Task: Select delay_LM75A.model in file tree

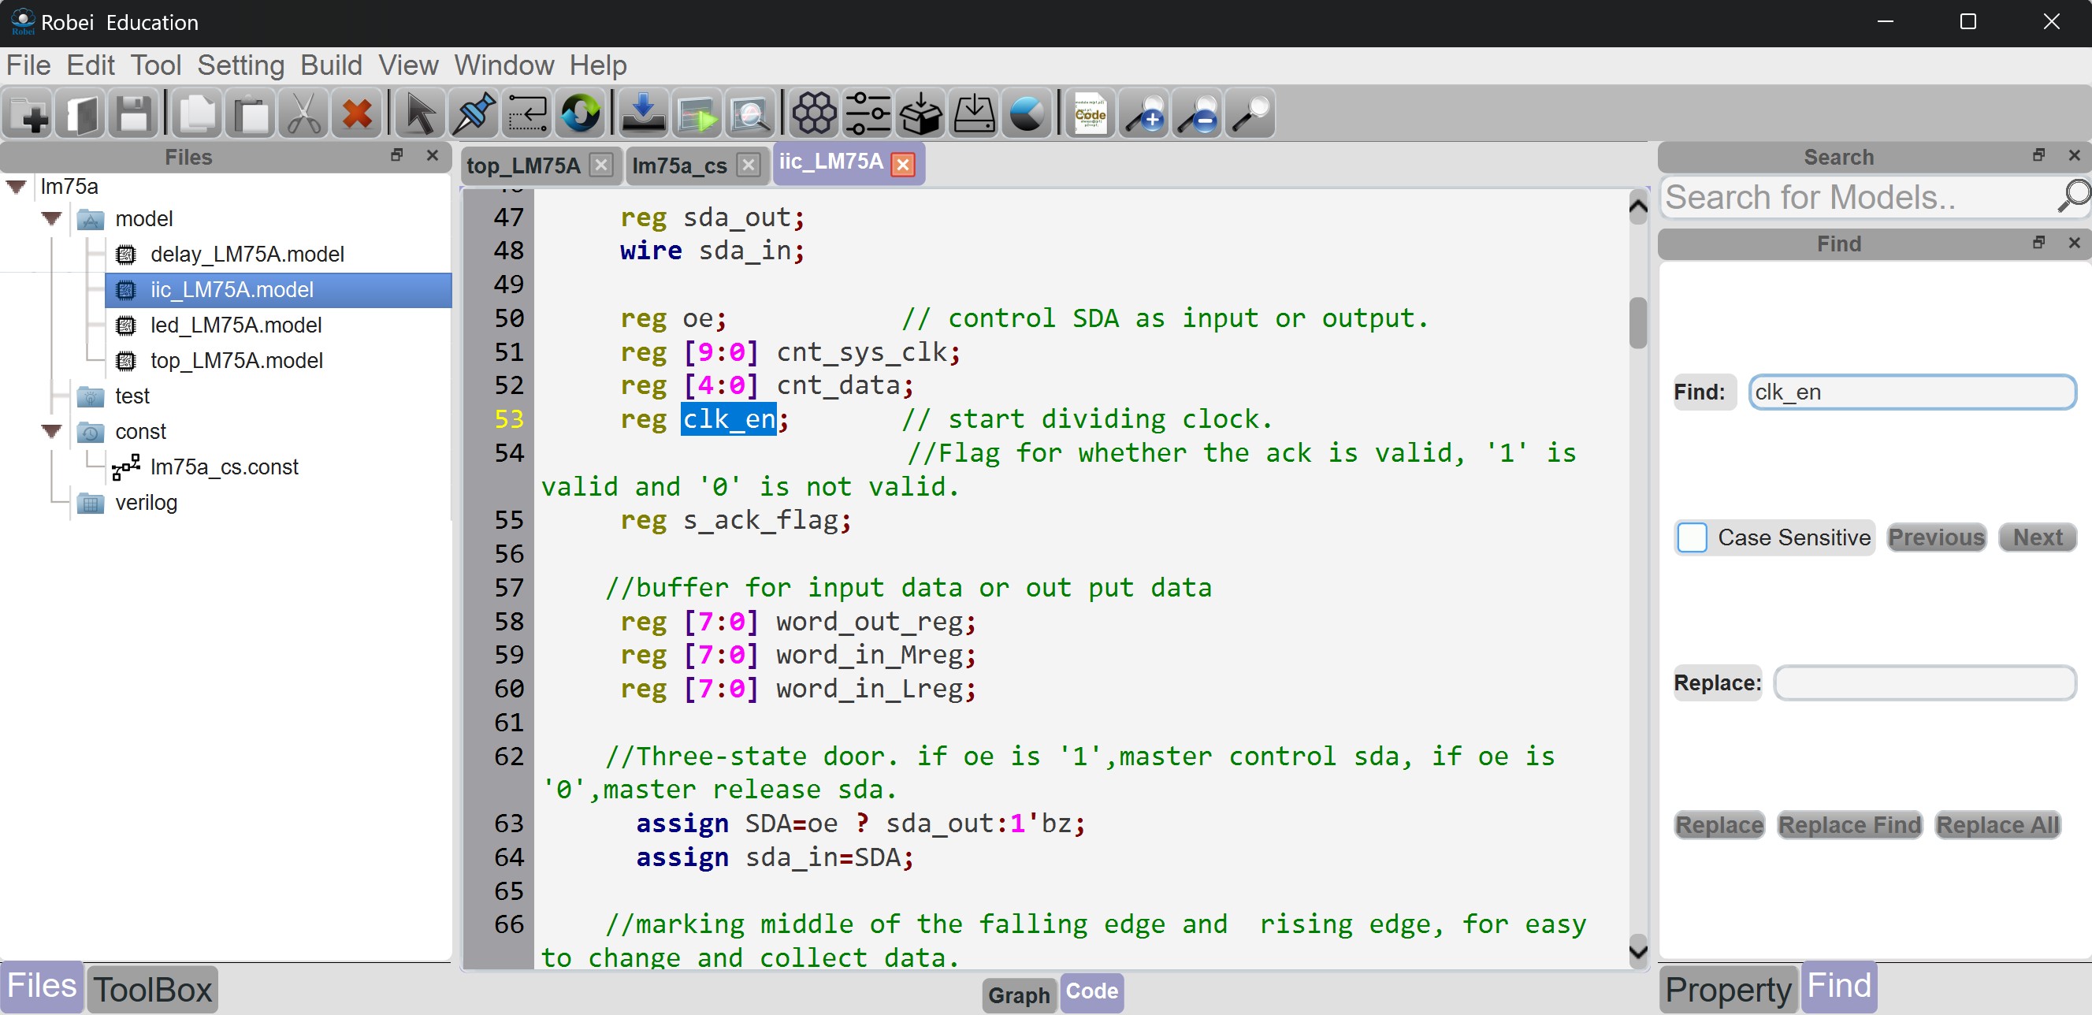Action: point(247,255)
